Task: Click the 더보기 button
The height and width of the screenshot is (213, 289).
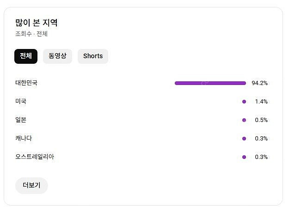Action: pyautogui.click(x=31, y=186)
